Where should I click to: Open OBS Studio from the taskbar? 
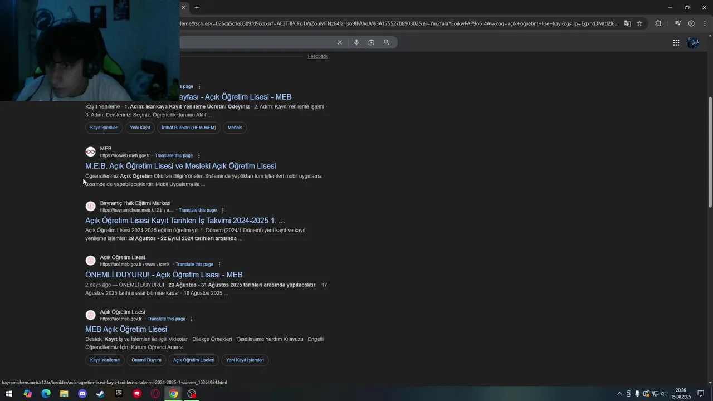(192, 394)
